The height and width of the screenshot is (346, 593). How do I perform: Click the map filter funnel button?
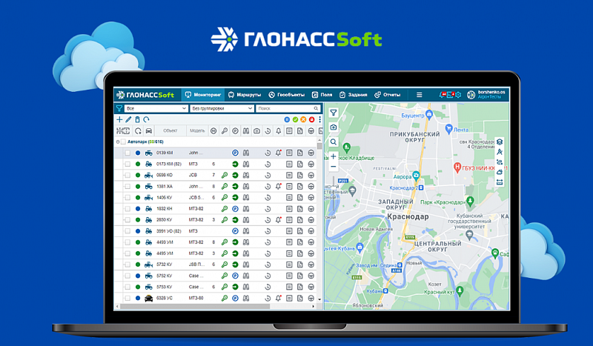coord(333,113)
